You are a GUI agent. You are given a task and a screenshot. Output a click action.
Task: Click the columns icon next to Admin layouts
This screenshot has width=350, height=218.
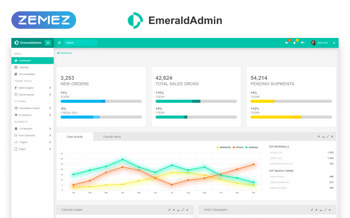pos(16,95)
